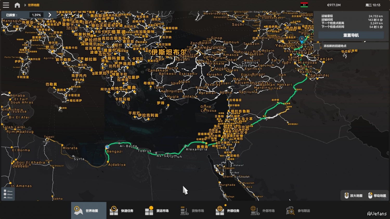Image resolution: width=390 pixels, height=219 pixels.
Task: Open the hamburger main menu
Action: click(x=6, y=5)
